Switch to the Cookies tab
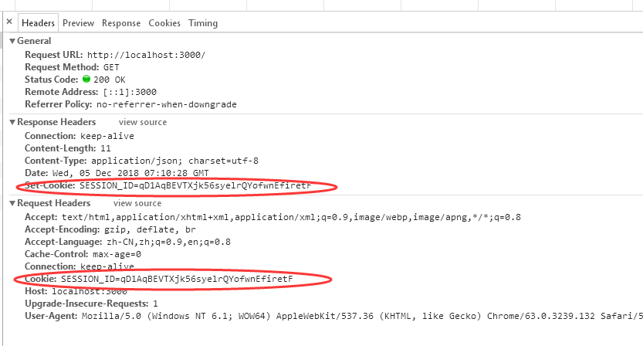 click(x=164, y=23)
